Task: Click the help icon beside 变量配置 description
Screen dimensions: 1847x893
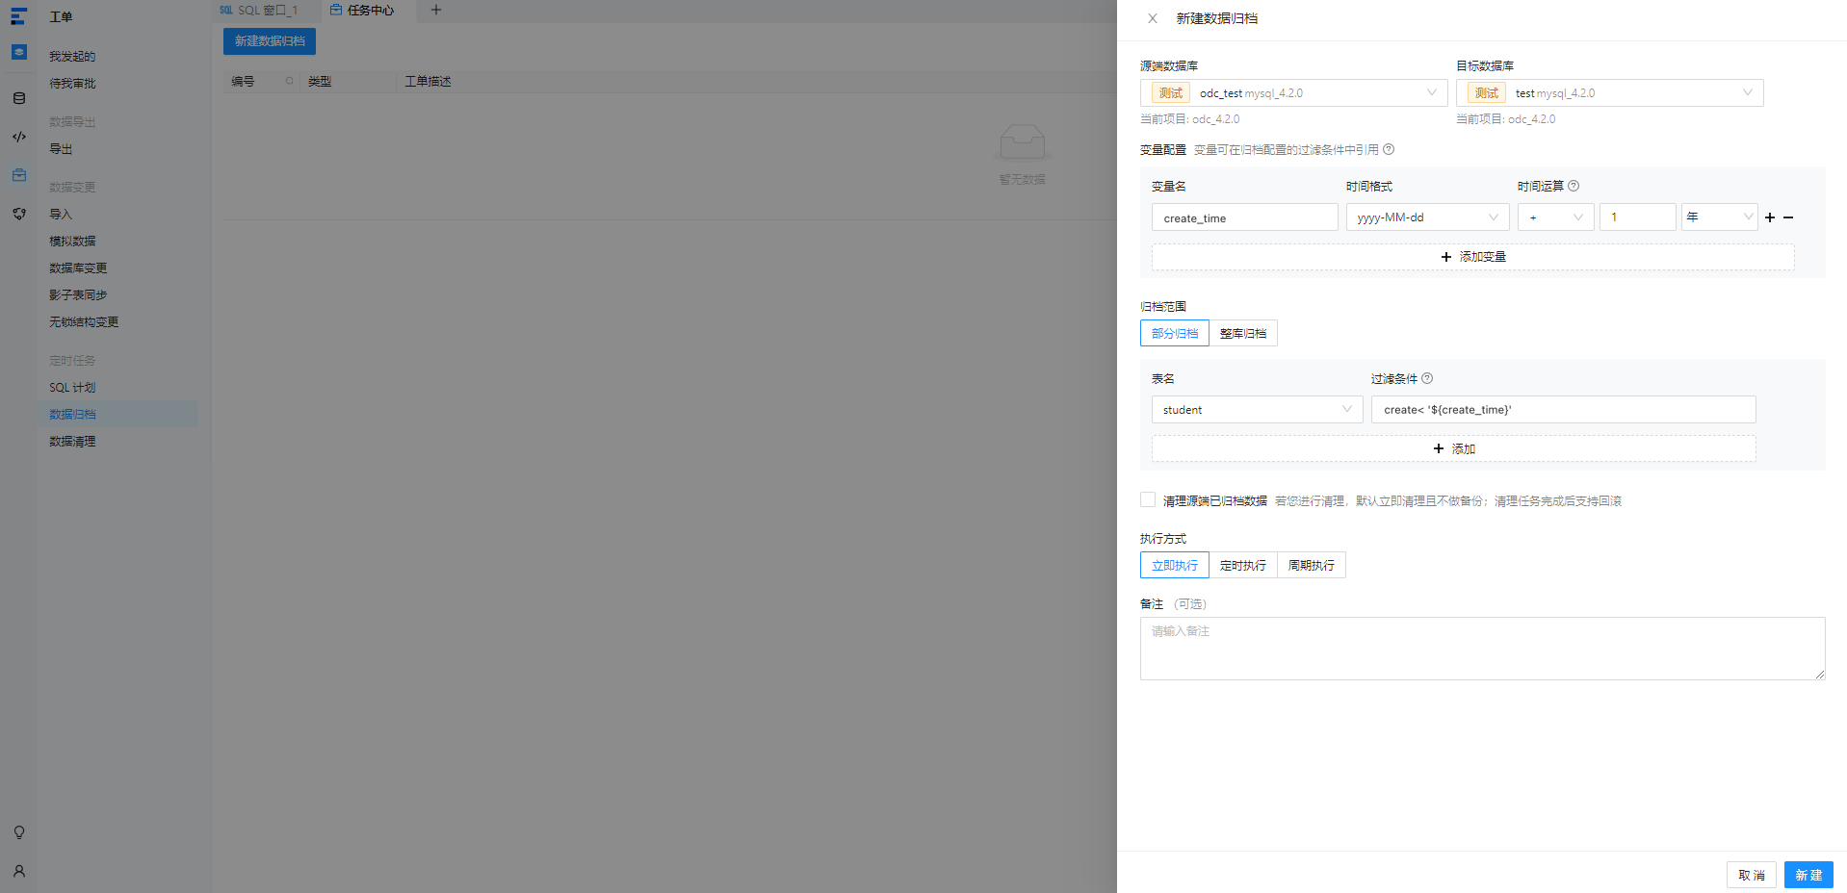Action: click(x=1389, y=149)
